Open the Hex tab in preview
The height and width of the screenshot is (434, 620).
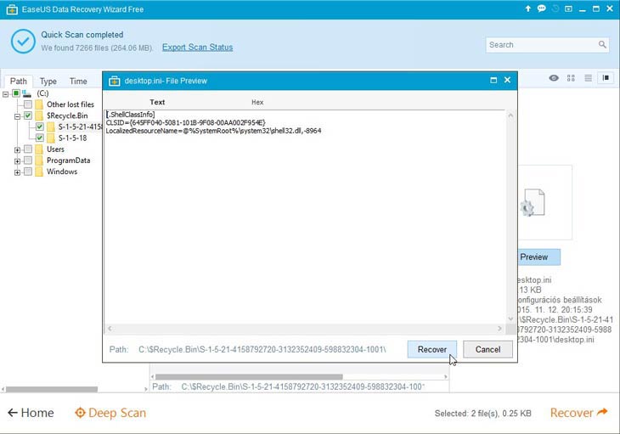pos(257,102)
